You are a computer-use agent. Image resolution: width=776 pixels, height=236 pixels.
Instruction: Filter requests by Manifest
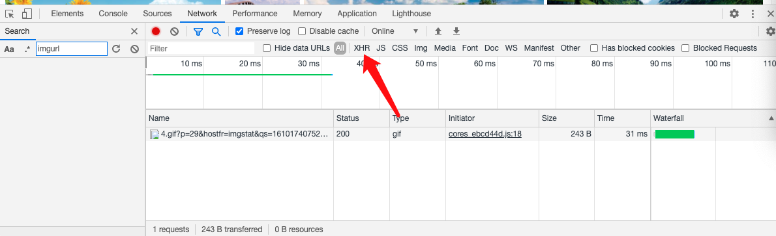pos(539,48)
